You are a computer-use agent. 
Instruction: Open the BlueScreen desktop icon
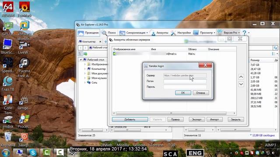tap(8, 47)
